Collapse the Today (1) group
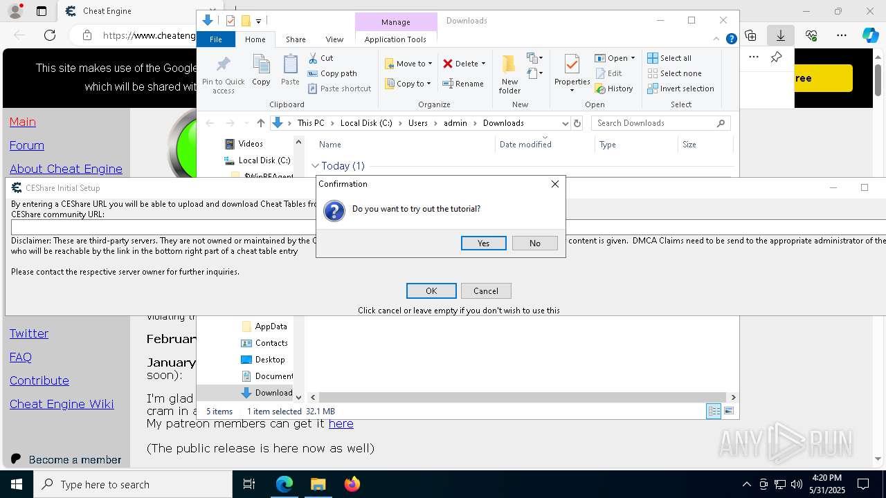 coord(316,166)
